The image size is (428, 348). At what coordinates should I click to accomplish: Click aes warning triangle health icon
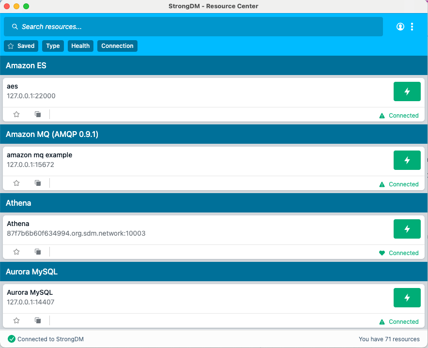[382, 116]
